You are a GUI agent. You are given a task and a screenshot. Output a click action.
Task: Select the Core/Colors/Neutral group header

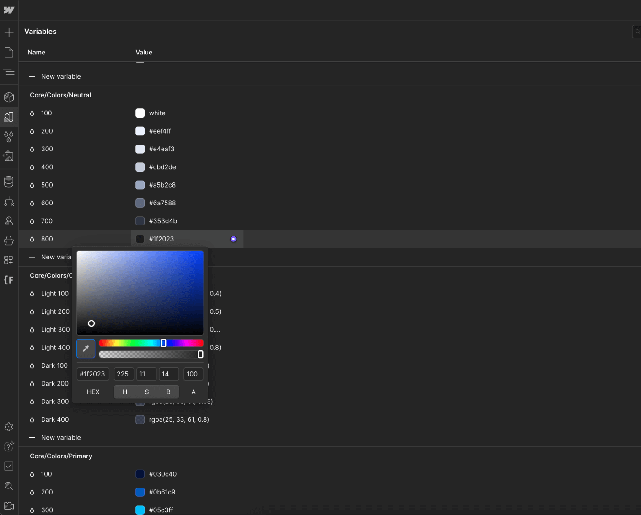tap(60, 95)
